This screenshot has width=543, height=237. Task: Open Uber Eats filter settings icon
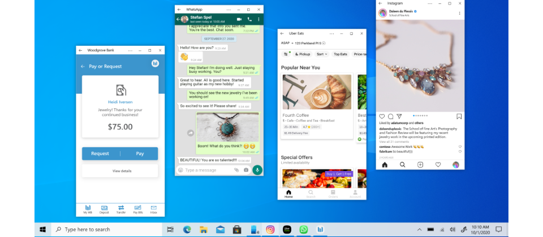(x=286, y=54)
